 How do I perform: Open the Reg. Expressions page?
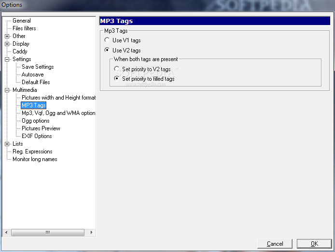click(x=32, y=151)
